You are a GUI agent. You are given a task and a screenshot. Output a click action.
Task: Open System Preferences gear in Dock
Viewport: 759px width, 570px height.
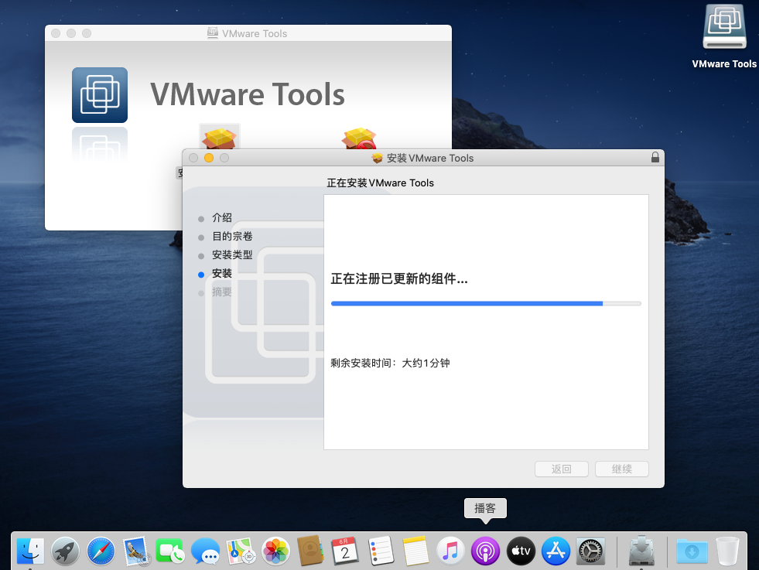pos(591,551)
